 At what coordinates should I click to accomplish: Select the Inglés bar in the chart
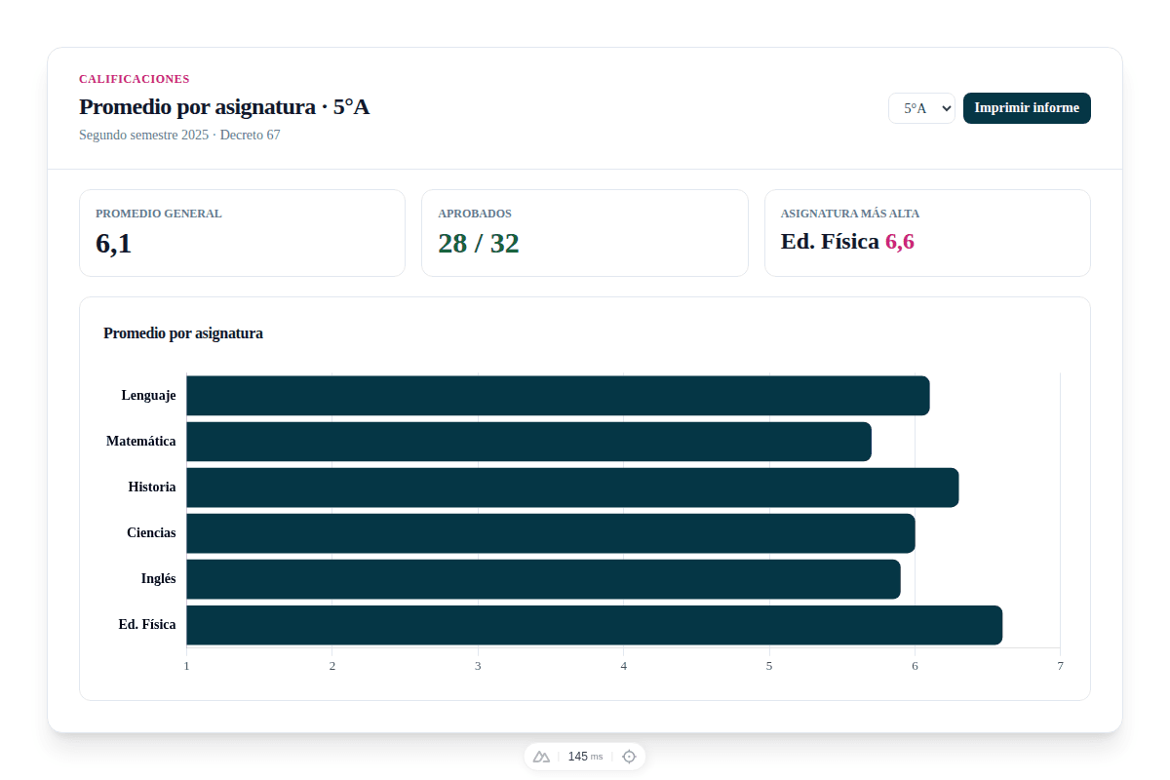click(x=543, y=579)
